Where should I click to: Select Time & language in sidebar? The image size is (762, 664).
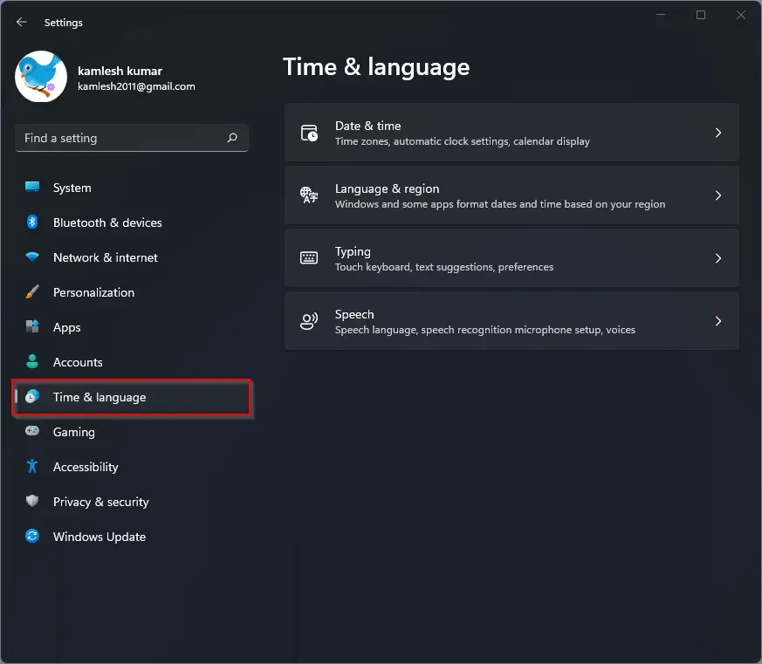[131, 397]
